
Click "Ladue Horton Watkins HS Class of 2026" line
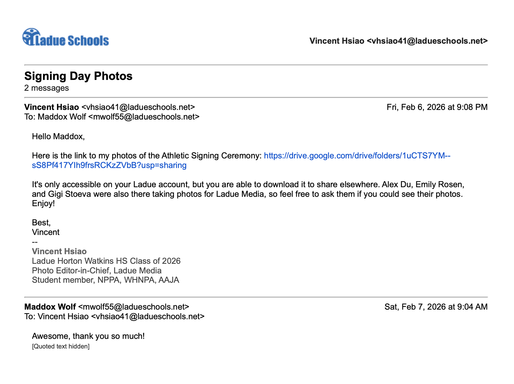point(106,261)
